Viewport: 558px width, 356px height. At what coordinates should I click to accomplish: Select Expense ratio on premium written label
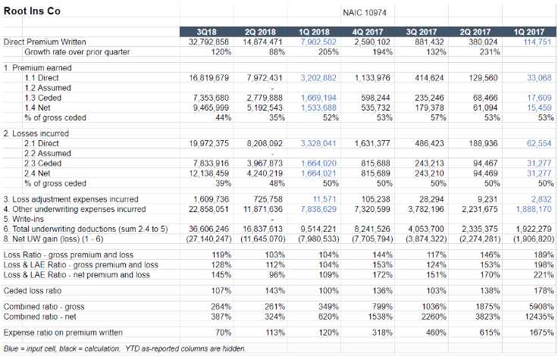click(x=63, y=333)
